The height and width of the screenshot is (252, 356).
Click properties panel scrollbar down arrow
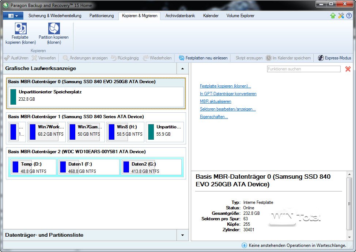(x=349, y=237)
